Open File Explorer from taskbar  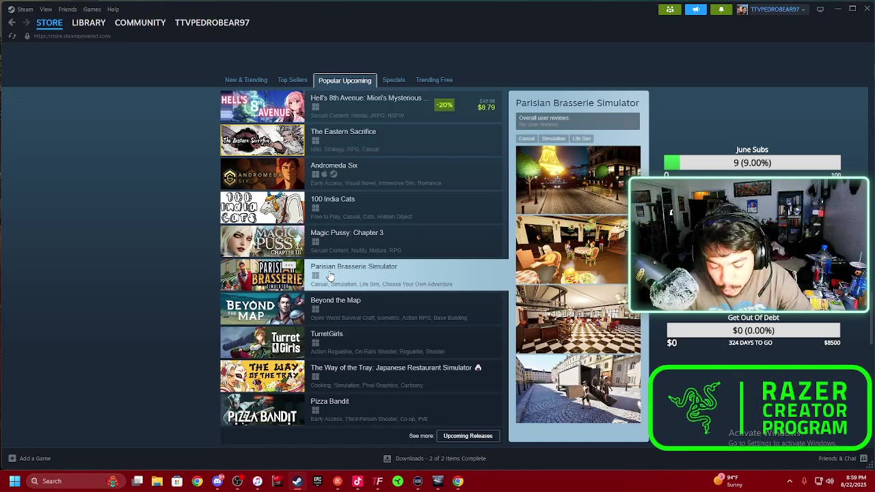[157, 481]
